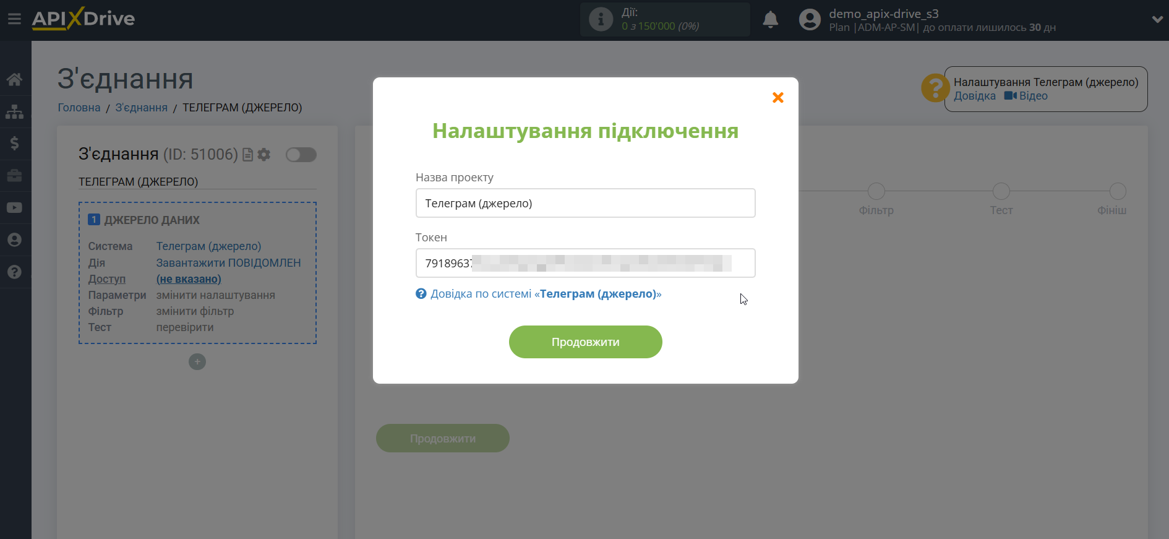
Task: Click the Назва проекту input field
Action: (x=585, y=203)
